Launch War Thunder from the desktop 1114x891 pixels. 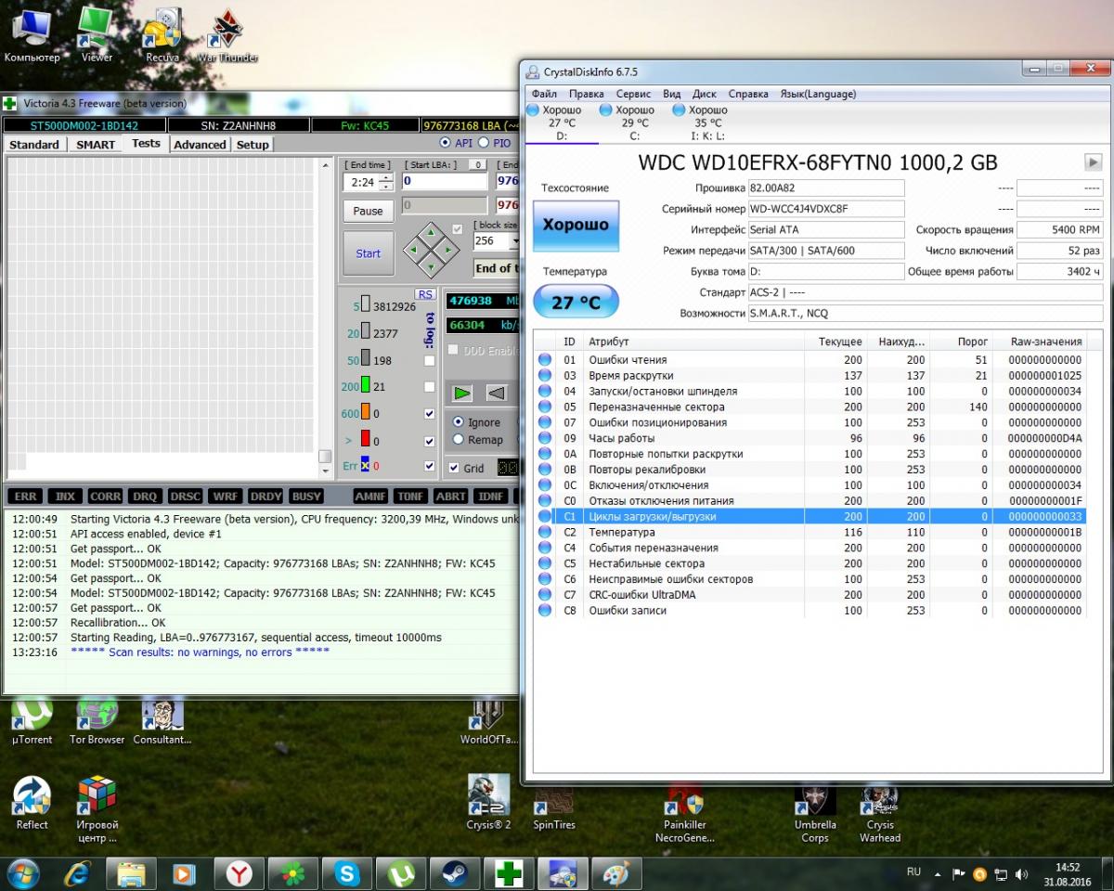[227, 35]
